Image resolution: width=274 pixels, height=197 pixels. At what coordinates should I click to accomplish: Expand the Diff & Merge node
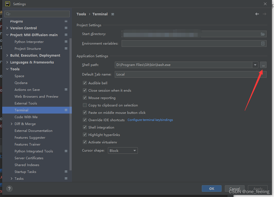coord(12,124)
